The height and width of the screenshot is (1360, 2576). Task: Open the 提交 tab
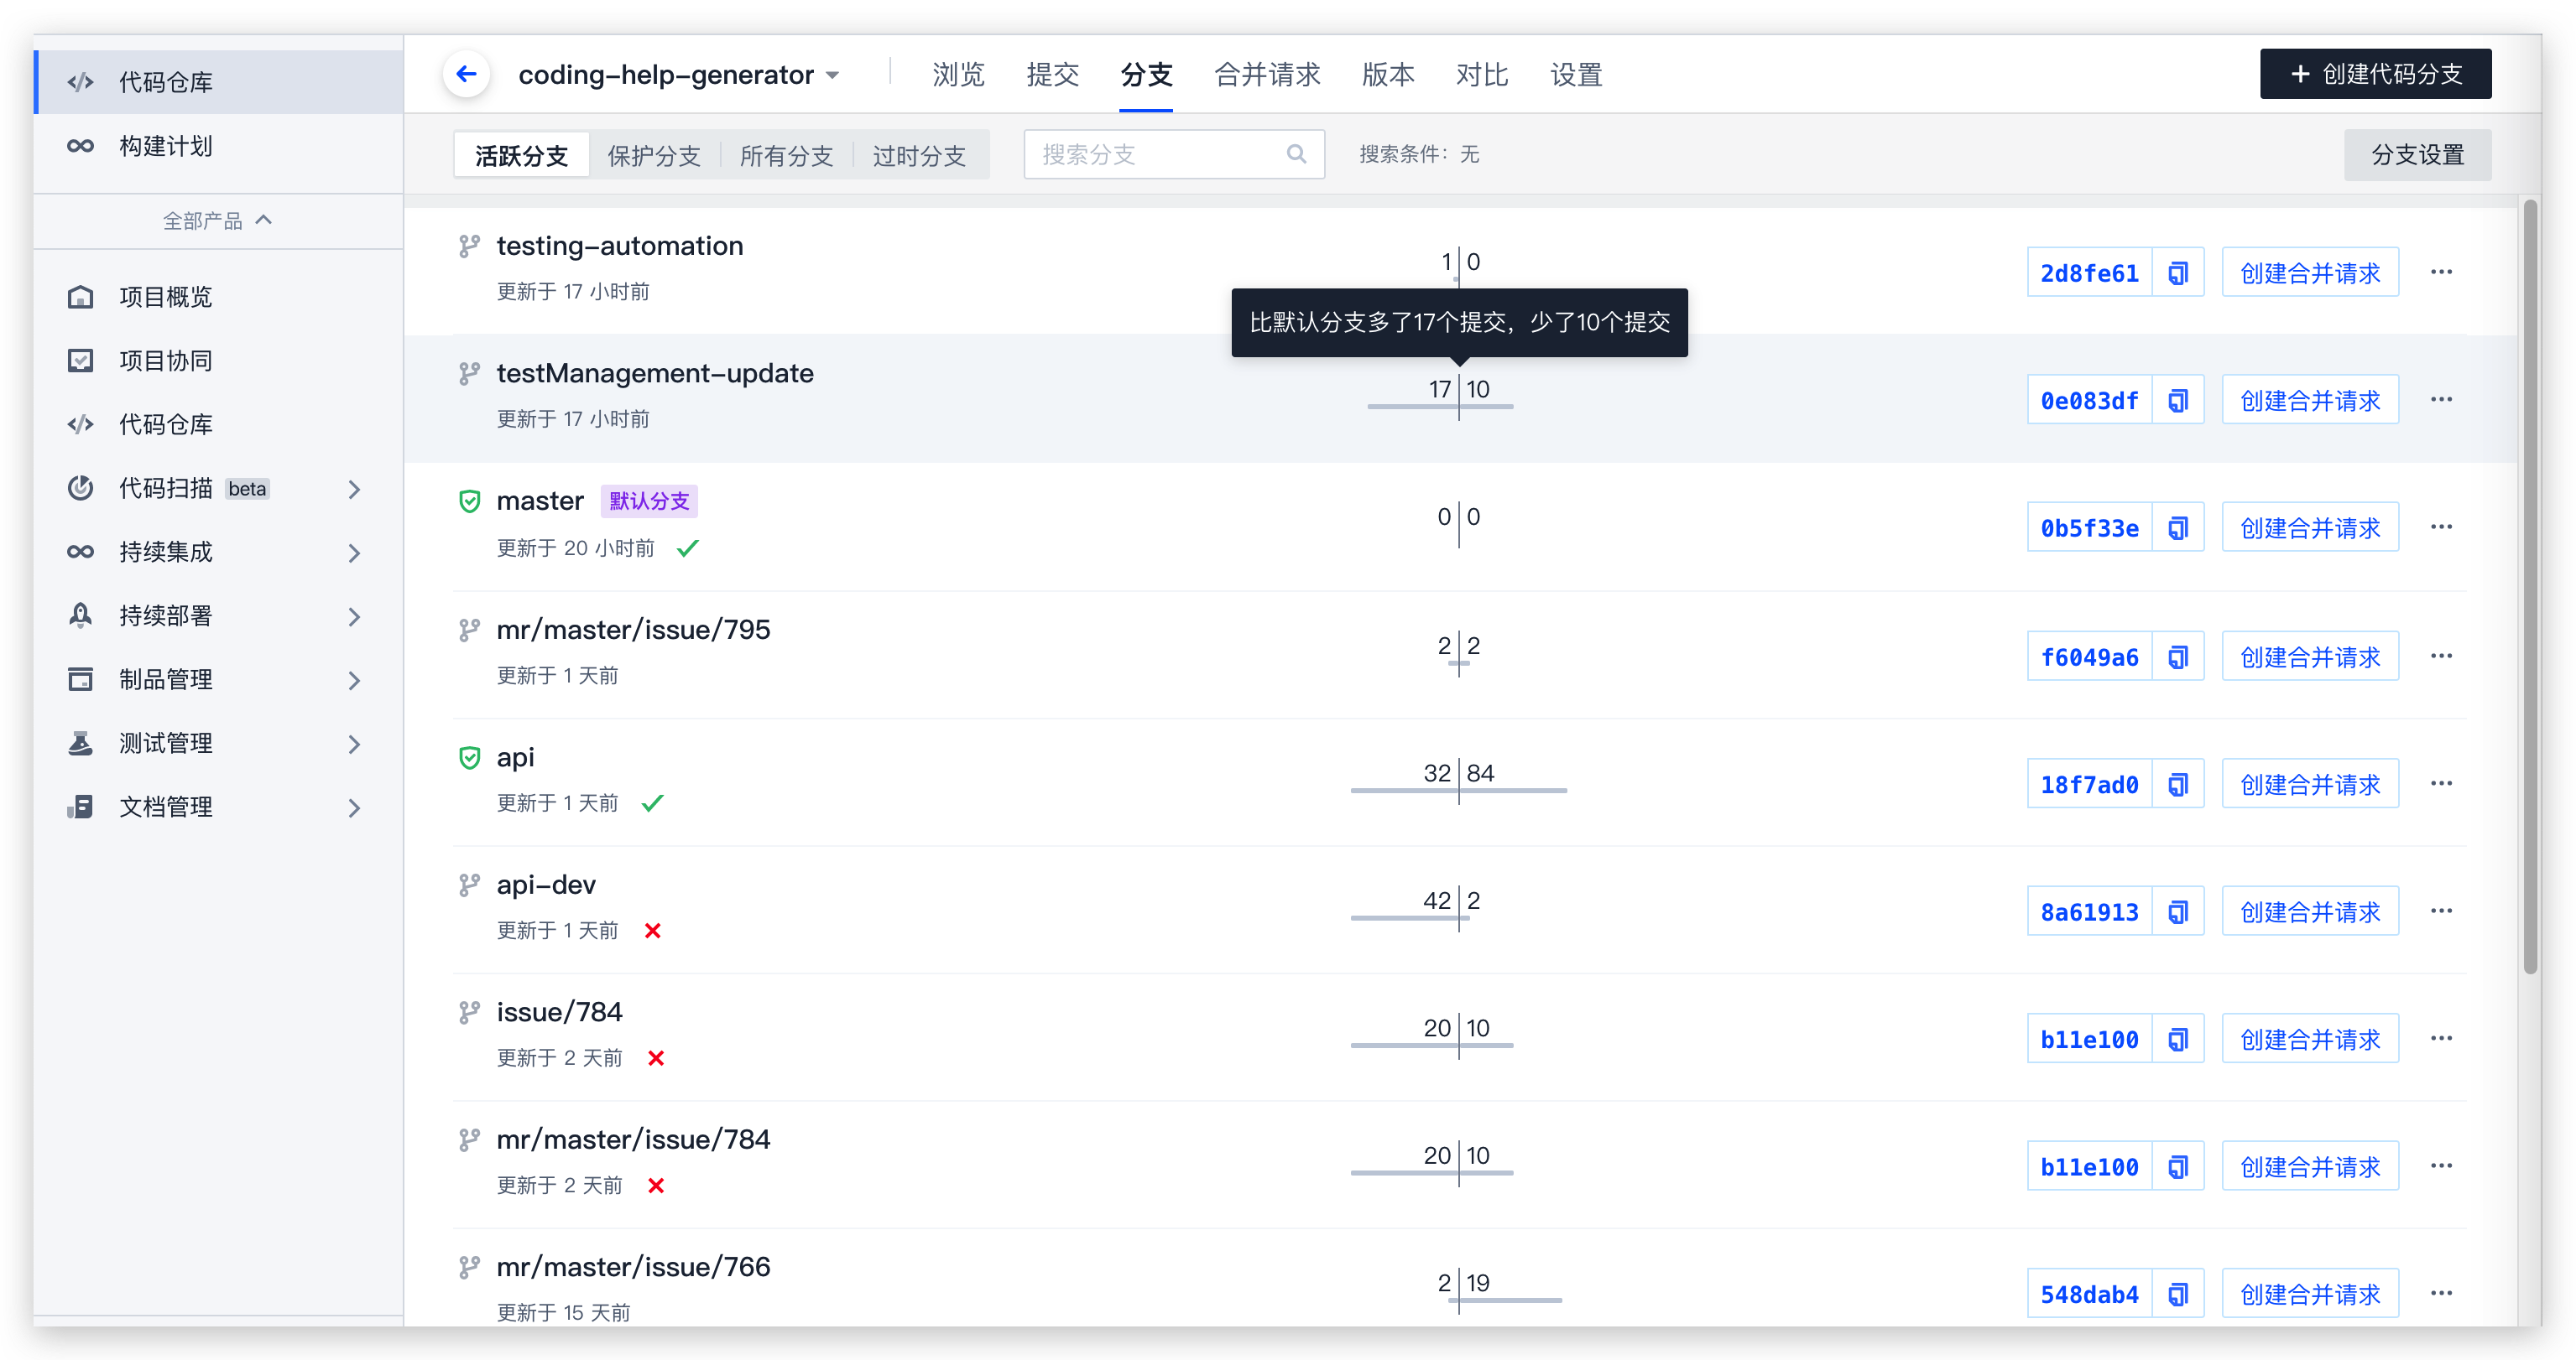pyautogui.click(x=1052, y=75)
